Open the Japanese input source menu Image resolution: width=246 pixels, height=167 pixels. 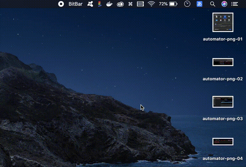point(200,4)
